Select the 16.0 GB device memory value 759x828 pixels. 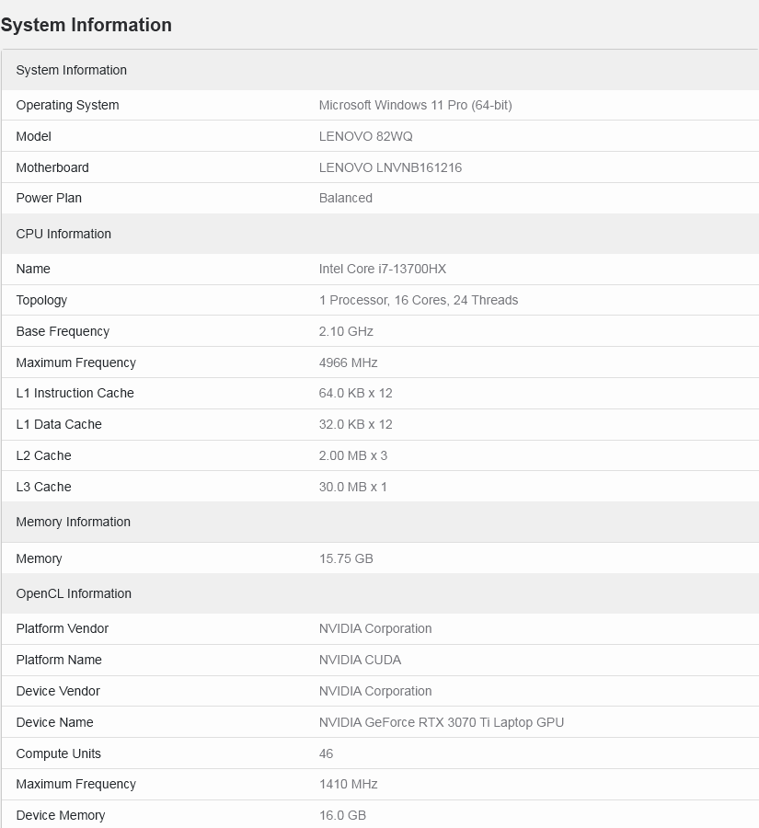pos(342,815)
